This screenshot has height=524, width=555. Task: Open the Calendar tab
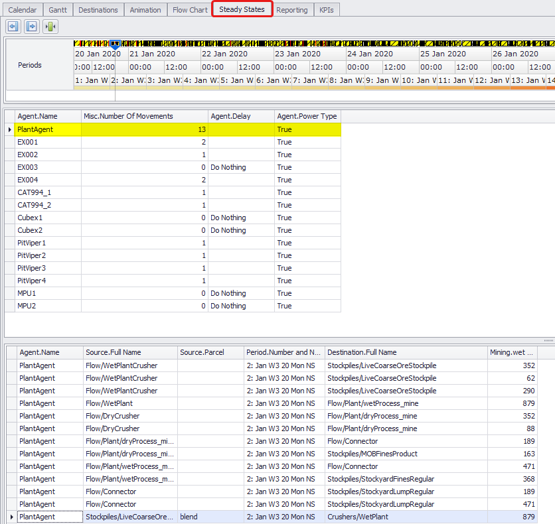23,10
